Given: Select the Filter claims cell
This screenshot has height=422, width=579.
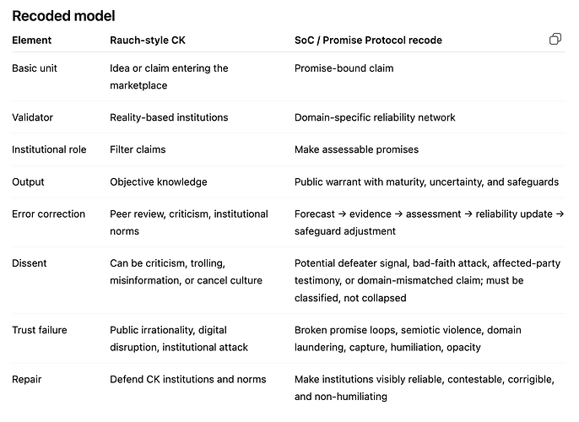Looking at the screenshot, I should point(138,149).
